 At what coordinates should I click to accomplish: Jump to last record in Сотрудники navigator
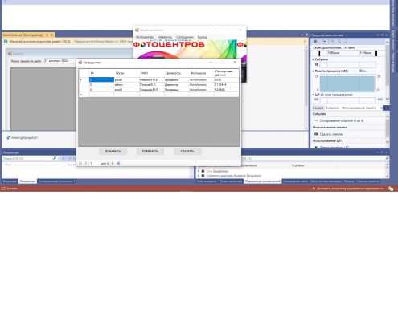tap(118, 163)
